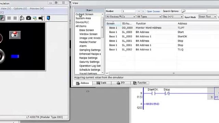Open the Direct Text input mode dropdown

pyautogui.click(x=207, y=17)
